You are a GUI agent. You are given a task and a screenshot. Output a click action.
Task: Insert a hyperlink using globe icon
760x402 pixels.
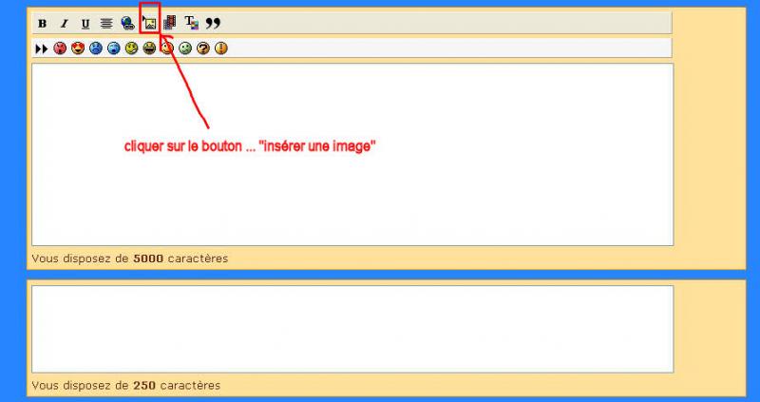click(127, 23)
